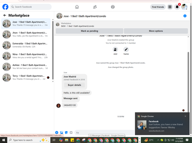
Task: Select Esmeralda conversation in Marketplace list
Action: (x=26, y=45)
